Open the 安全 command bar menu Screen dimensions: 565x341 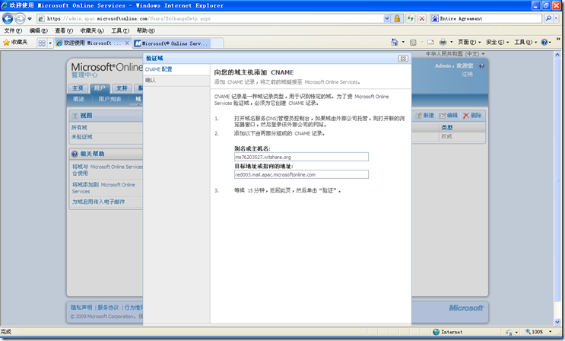pyautogui.click(x=497, y=42)
